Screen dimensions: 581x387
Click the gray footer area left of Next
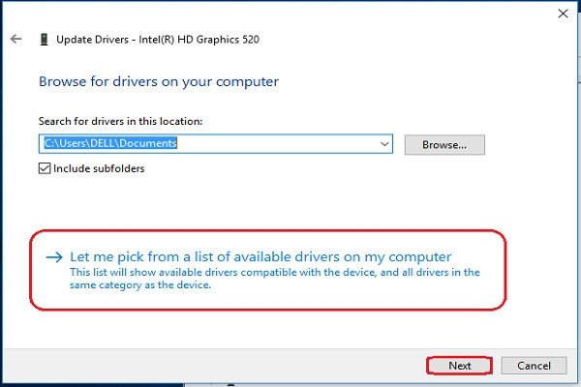click(213, 366)
